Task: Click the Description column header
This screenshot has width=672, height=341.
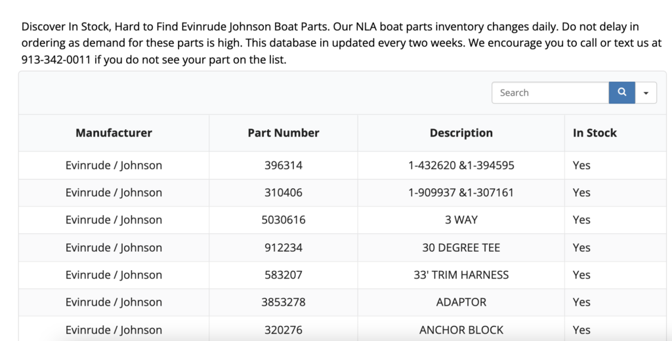Action: click(x=461, y=132)
